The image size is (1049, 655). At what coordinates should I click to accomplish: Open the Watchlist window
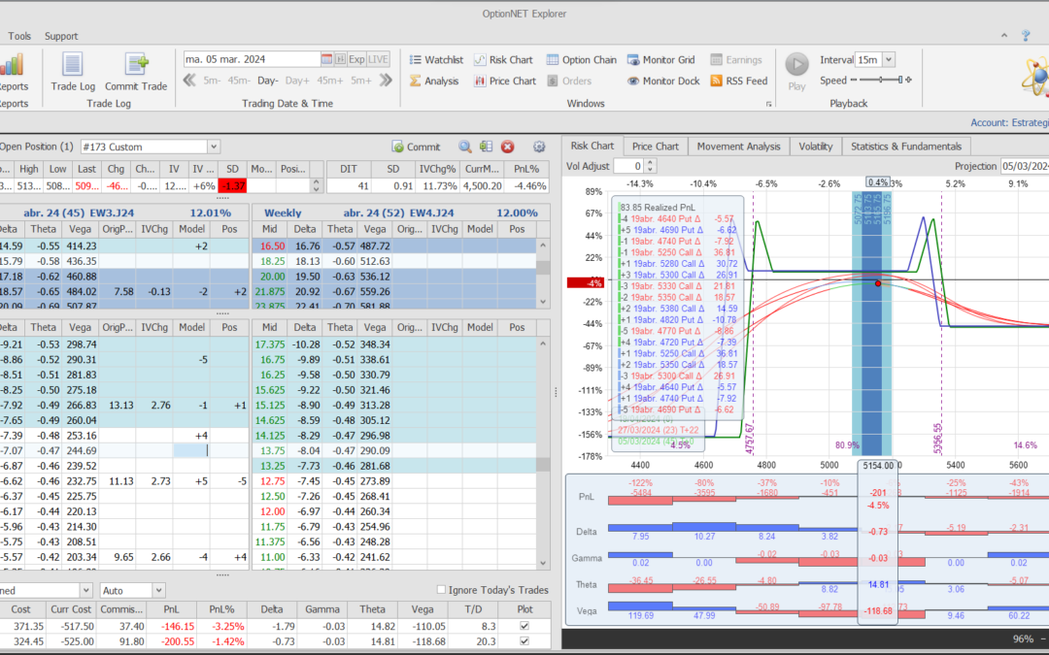[x=435, y=60]
